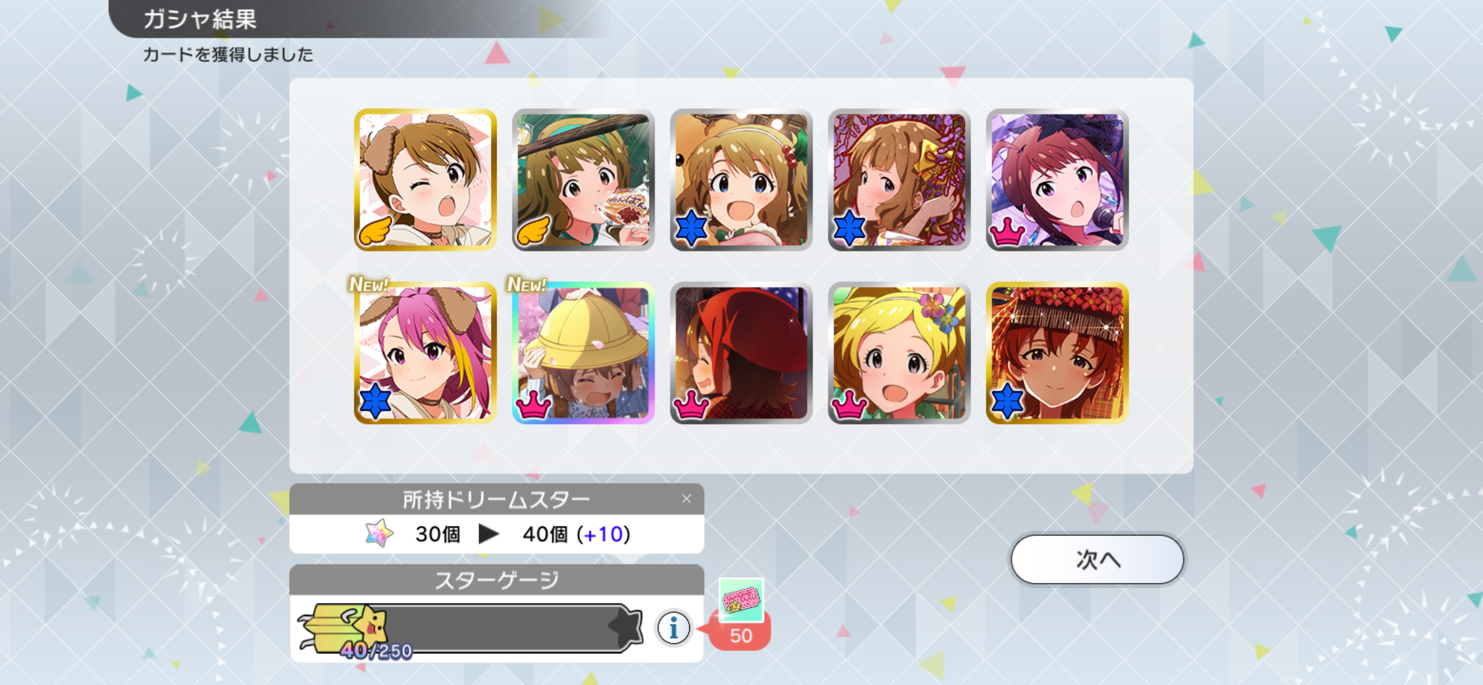Open the teddy bear headband girl card
Image resolution: width=1483 pixels, height=685 pixels.
click(x=741, y=180)
